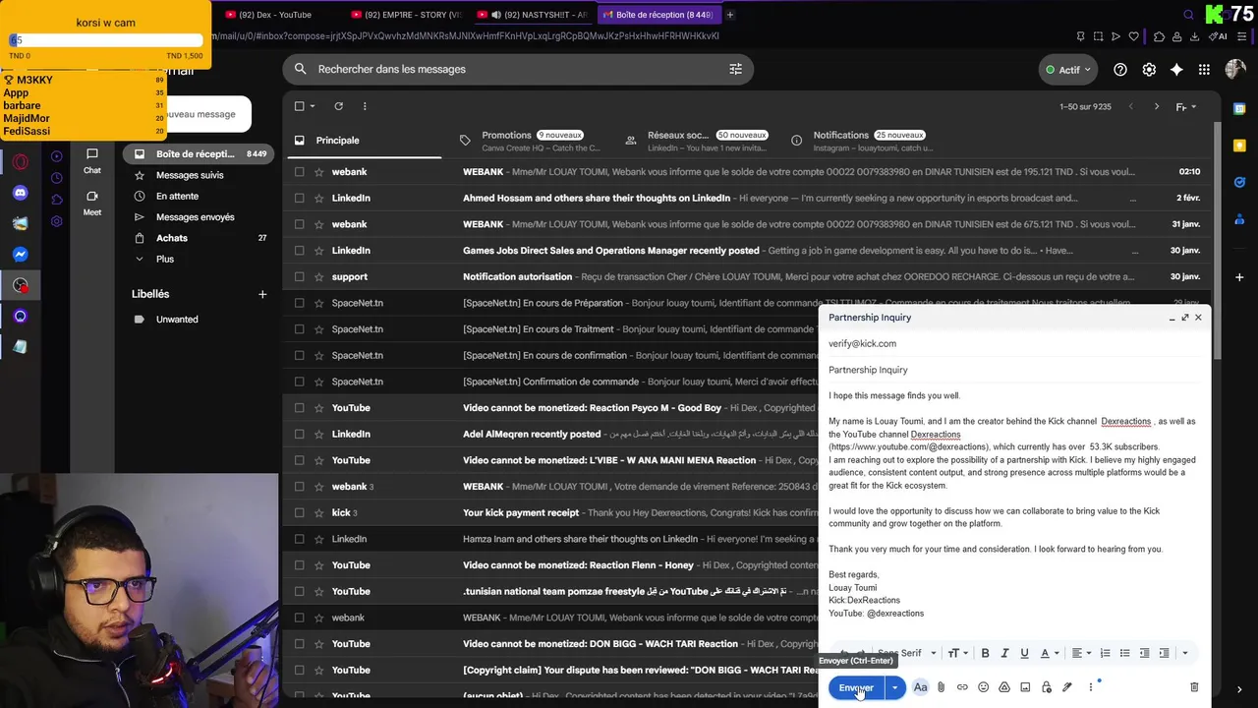Increase indent in compose toolbar

pos(1164,653)
